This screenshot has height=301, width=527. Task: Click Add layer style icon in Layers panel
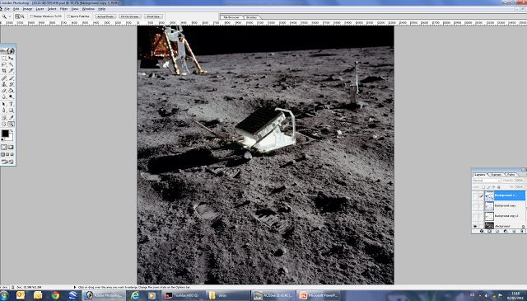pos(482,231)
